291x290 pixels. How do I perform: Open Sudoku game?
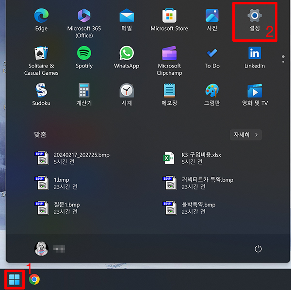point(41,95)
